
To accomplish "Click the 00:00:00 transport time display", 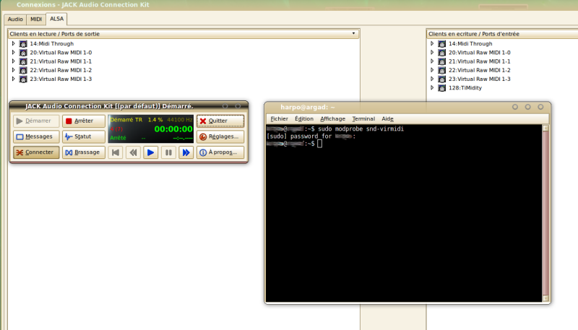I will click(173, 129).
